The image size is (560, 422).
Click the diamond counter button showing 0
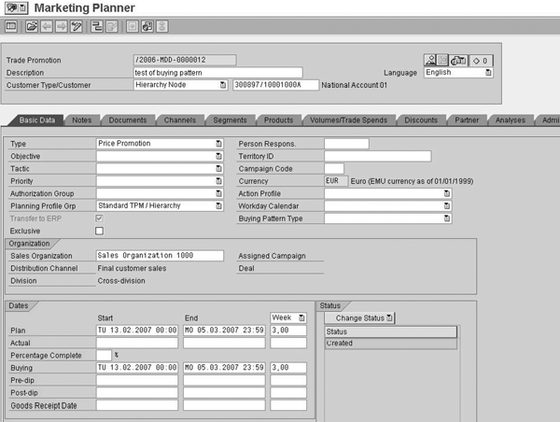click(x=481, y=60)
